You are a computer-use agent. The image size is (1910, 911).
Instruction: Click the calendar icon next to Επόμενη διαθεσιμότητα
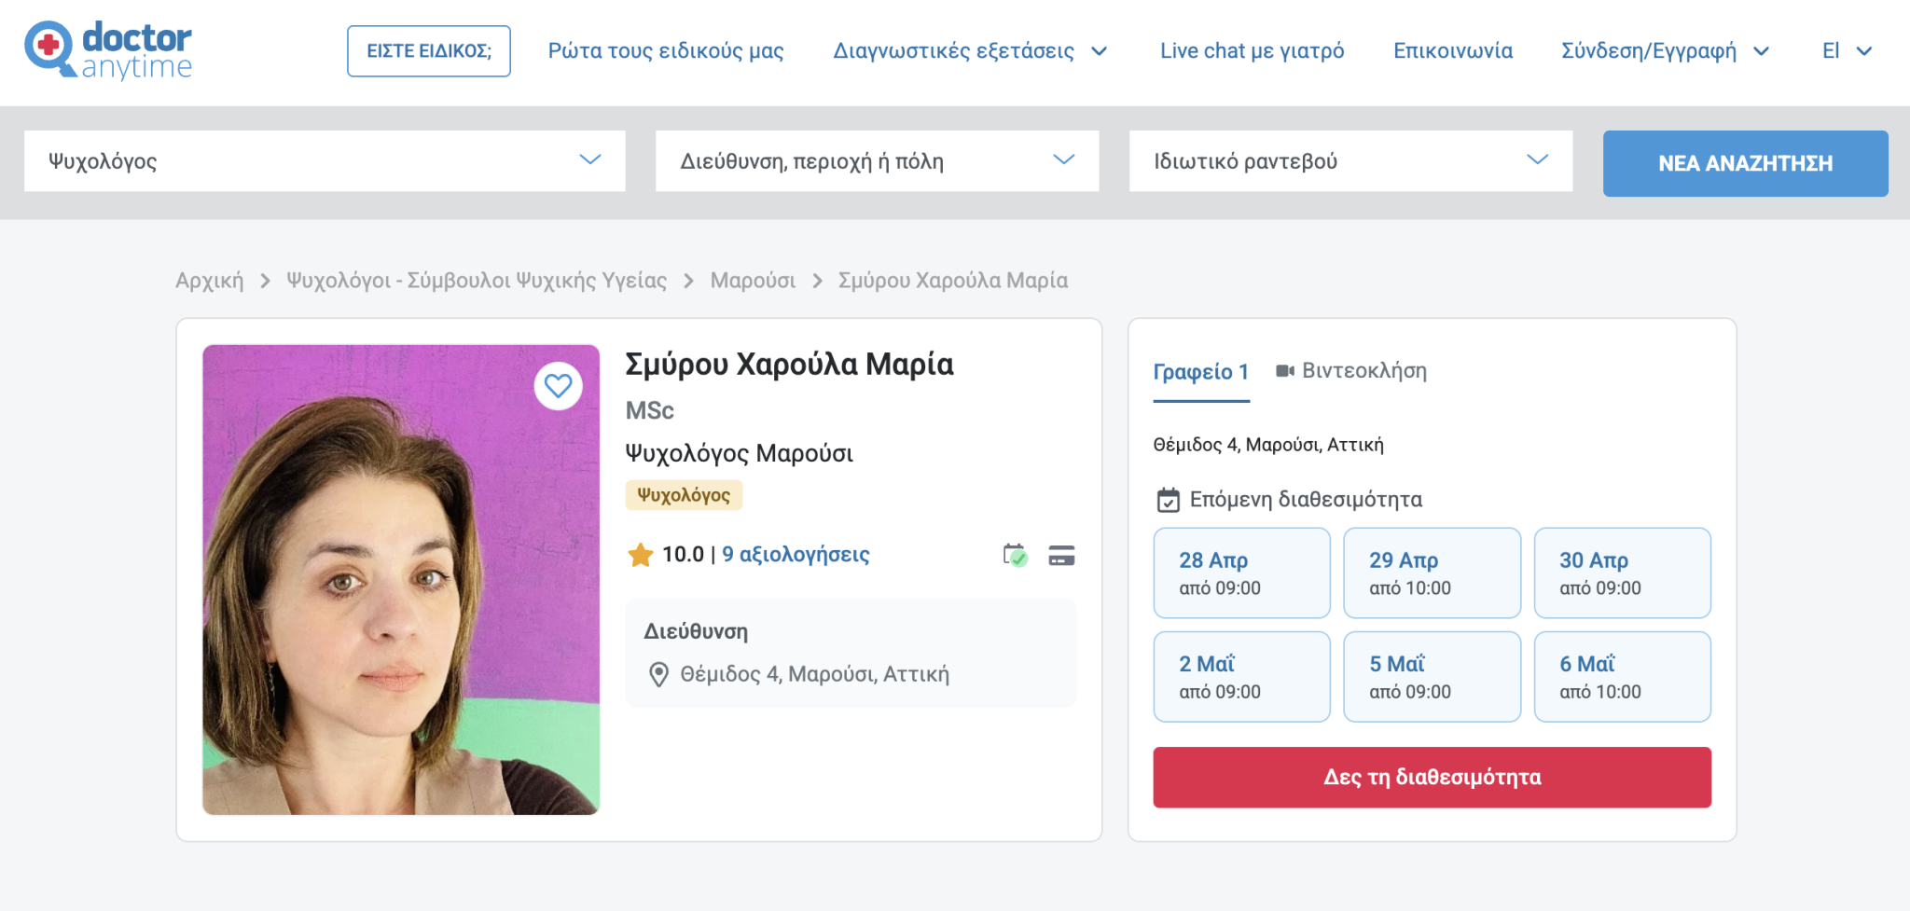click(1168, 501)
